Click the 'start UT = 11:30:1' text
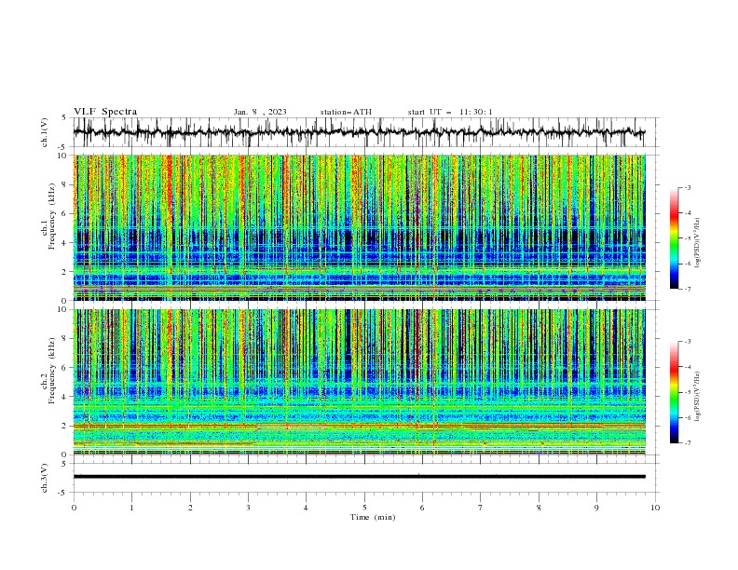Image resolution: width=738 pixels, height=570 pixels. [450, 112]
